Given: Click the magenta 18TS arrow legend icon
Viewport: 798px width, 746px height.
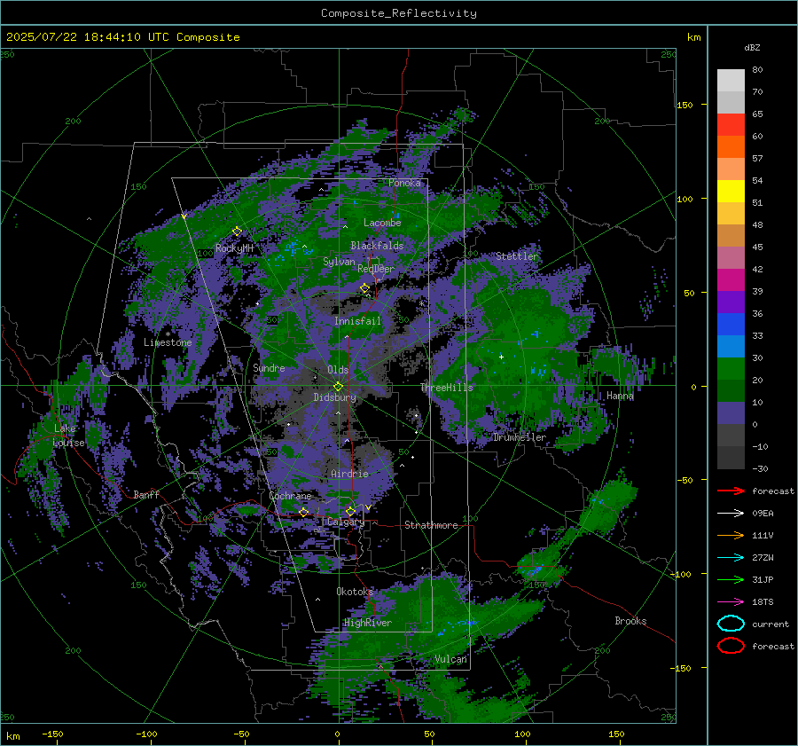Looking at the screenshot, I should point(731,602).
